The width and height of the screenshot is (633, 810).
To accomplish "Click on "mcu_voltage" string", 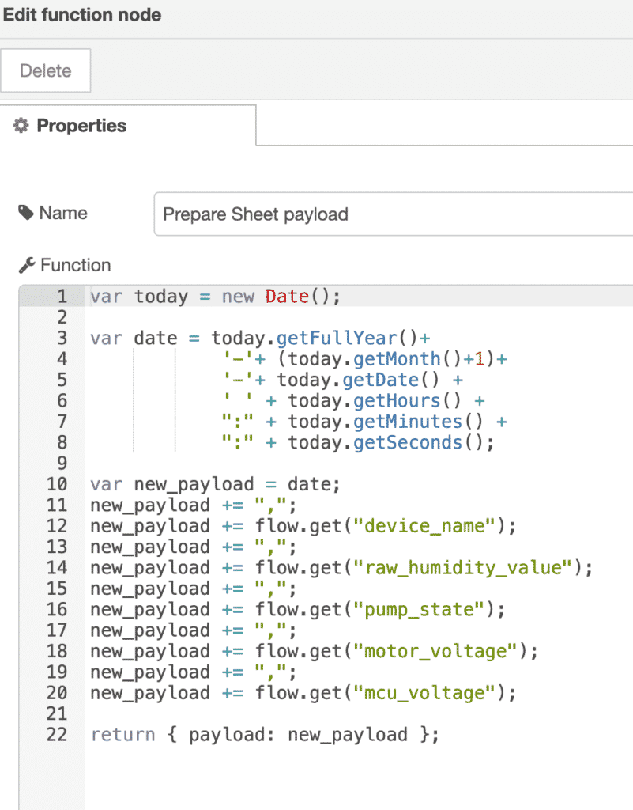I will [x=424, y=693].
